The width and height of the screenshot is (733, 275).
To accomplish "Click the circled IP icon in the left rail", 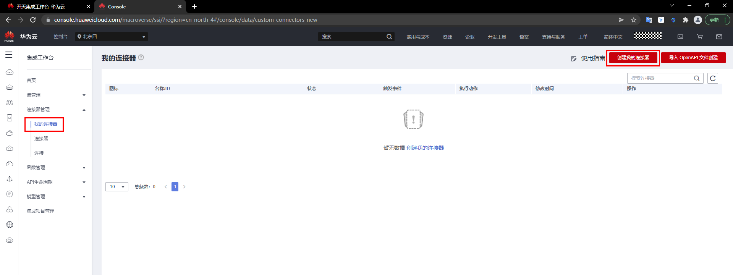I will (x=10, y=194).
